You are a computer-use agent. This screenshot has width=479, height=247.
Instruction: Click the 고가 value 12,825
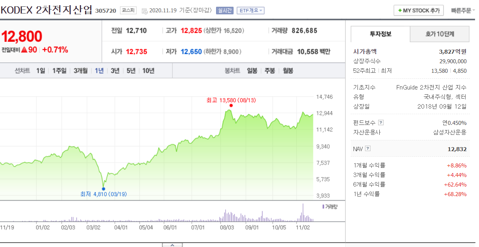click(x=191, y=31)
